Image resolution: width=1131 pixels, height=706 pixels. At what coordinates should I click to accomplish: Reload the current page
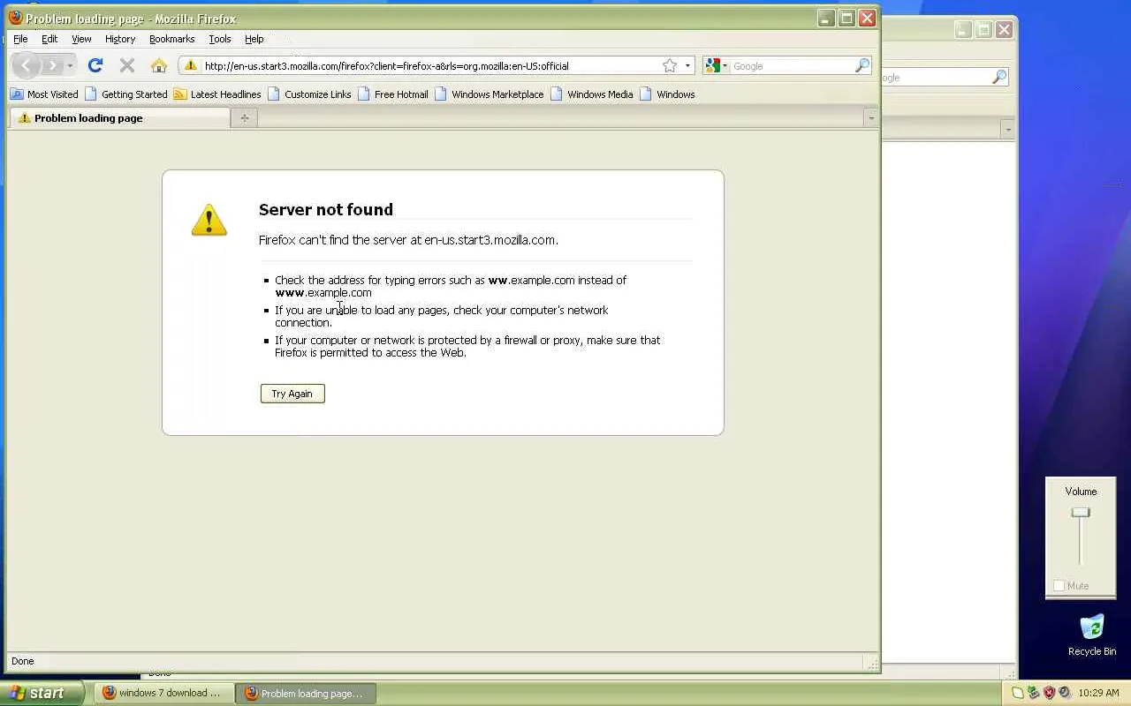[95, 65]
